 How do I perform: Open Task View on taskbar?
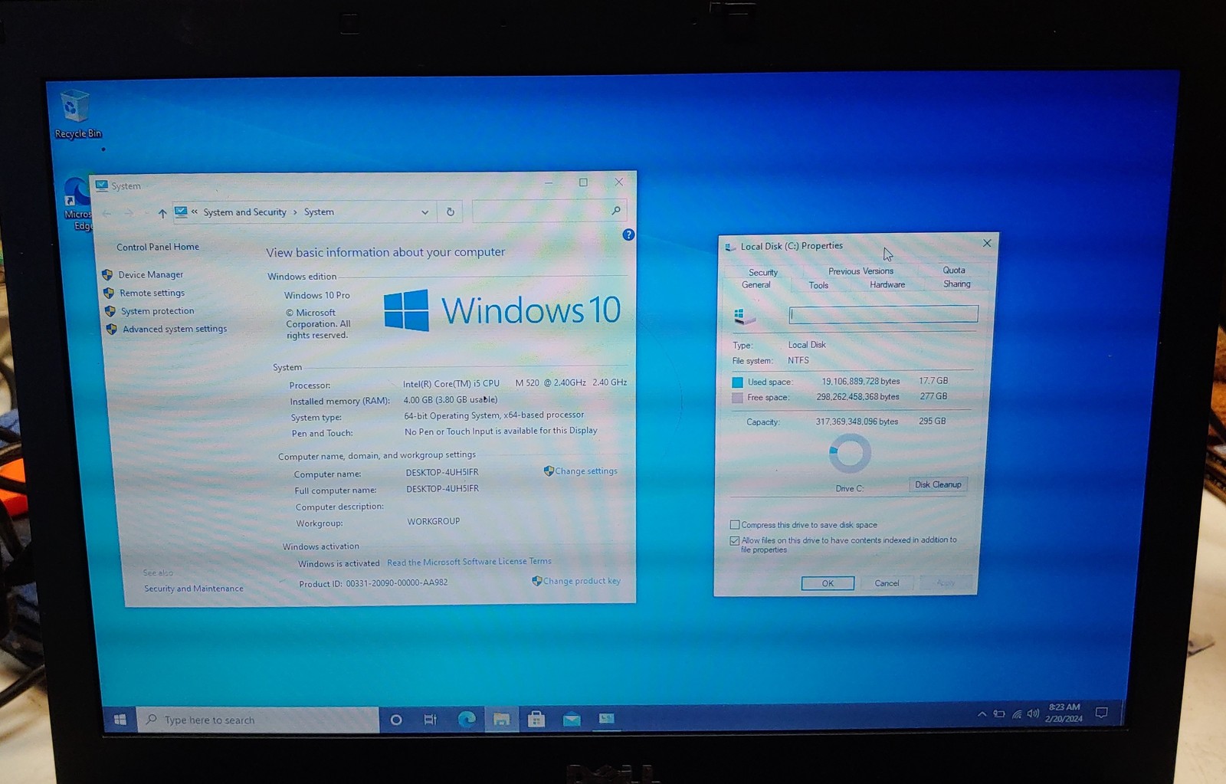[431, 720]
